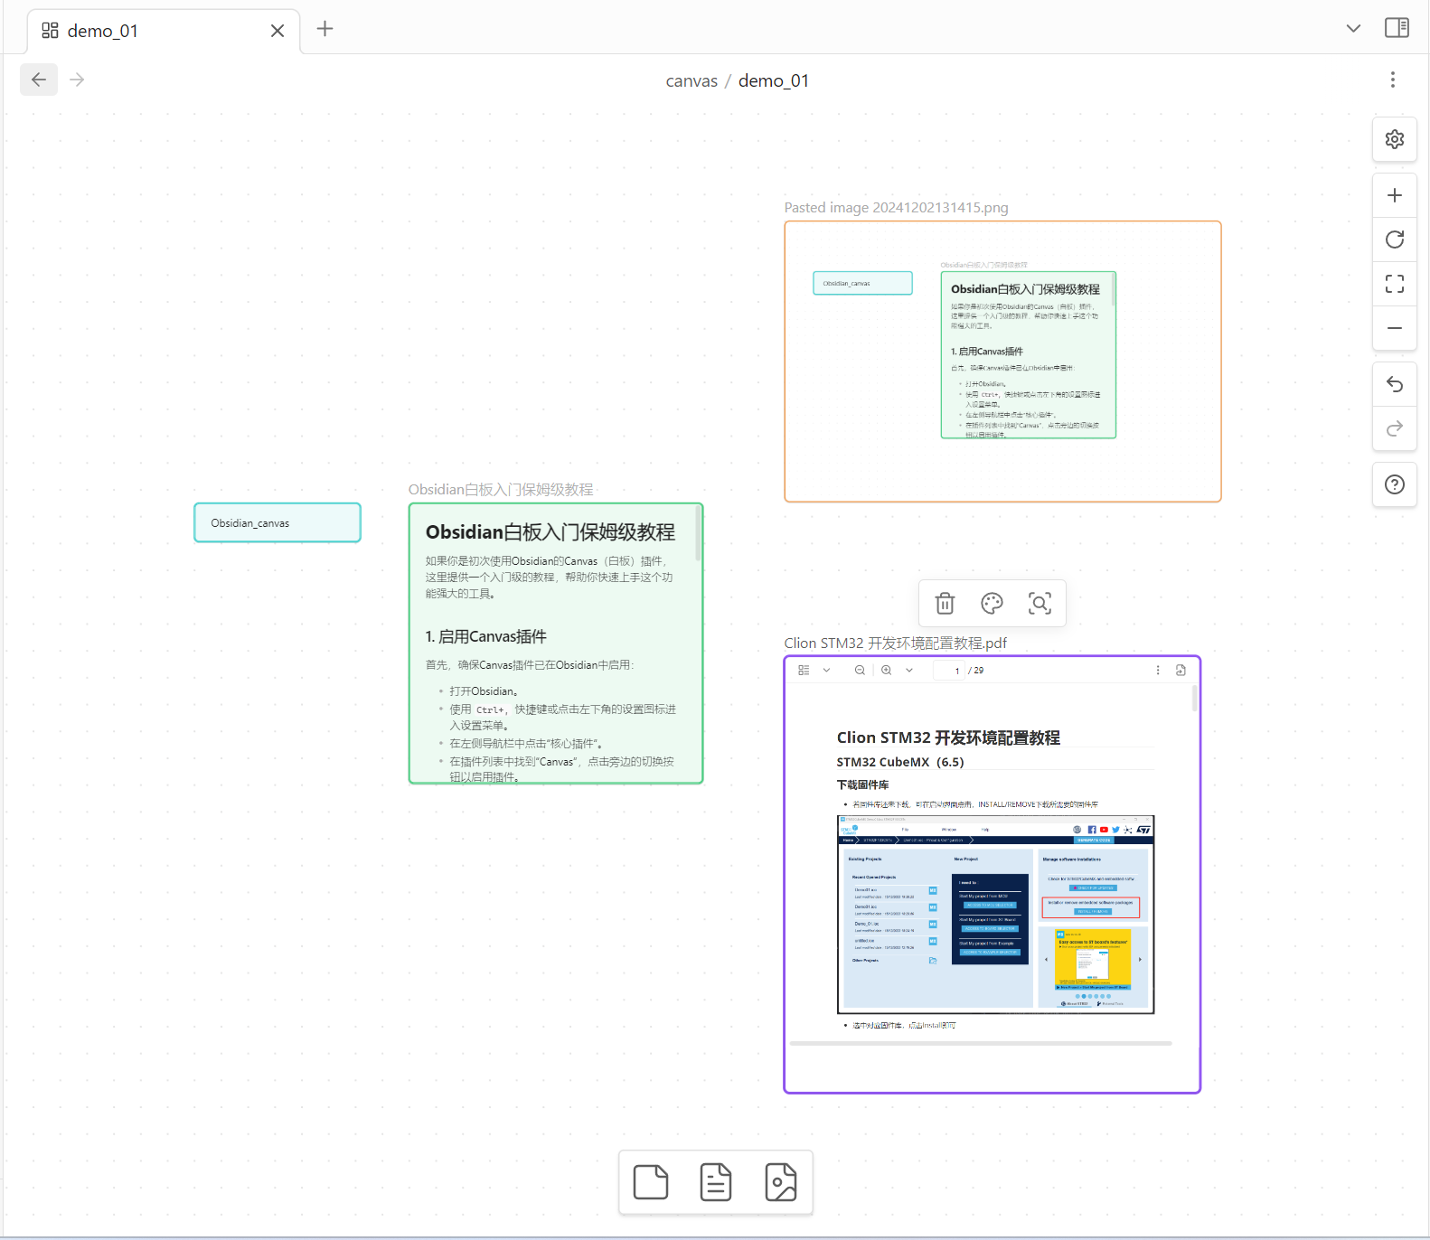The width and height of the screenshot is (1430, 1240).
Task: Undo last canvas action
Action: (1395, 384)
